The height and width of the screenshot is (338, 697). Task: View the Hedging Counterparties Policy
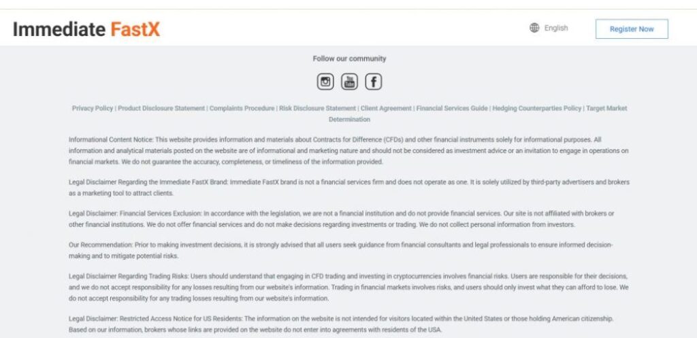[537, 108]
